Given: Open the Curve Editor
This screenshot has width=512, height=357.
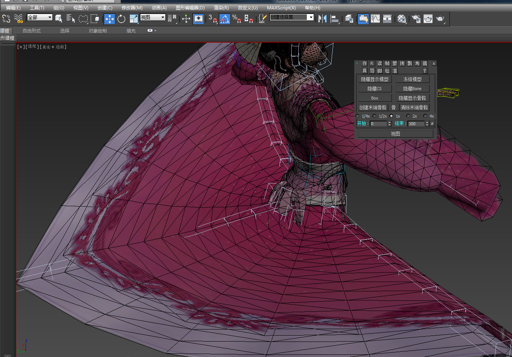Looking at the screenshot, I should tap(375, 18).
